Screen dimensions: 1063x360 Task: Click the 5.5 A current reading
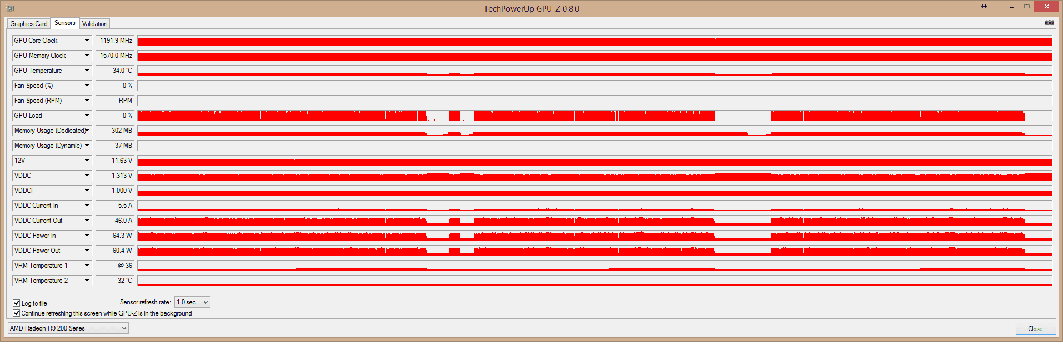tap(114, 206)
